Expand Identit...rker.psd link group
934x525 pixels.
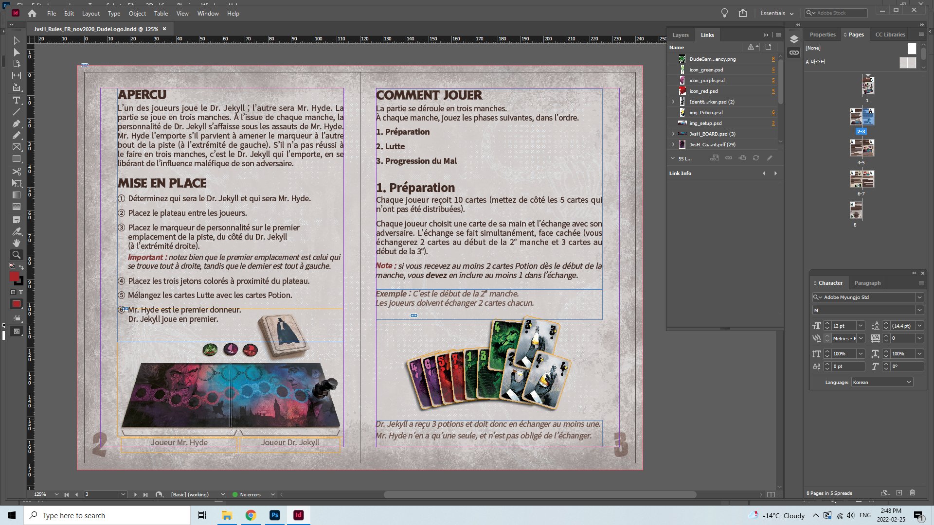tap(673, 102)
